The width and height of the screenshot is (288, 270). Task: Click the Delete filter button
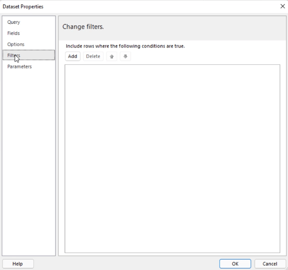(93, 56)
